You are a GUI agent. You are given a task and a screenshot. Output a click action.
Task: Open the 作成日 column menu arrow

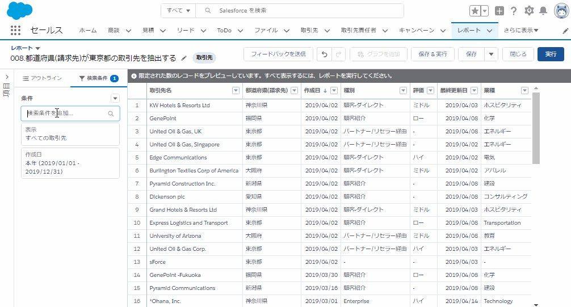tap(334, 91)
